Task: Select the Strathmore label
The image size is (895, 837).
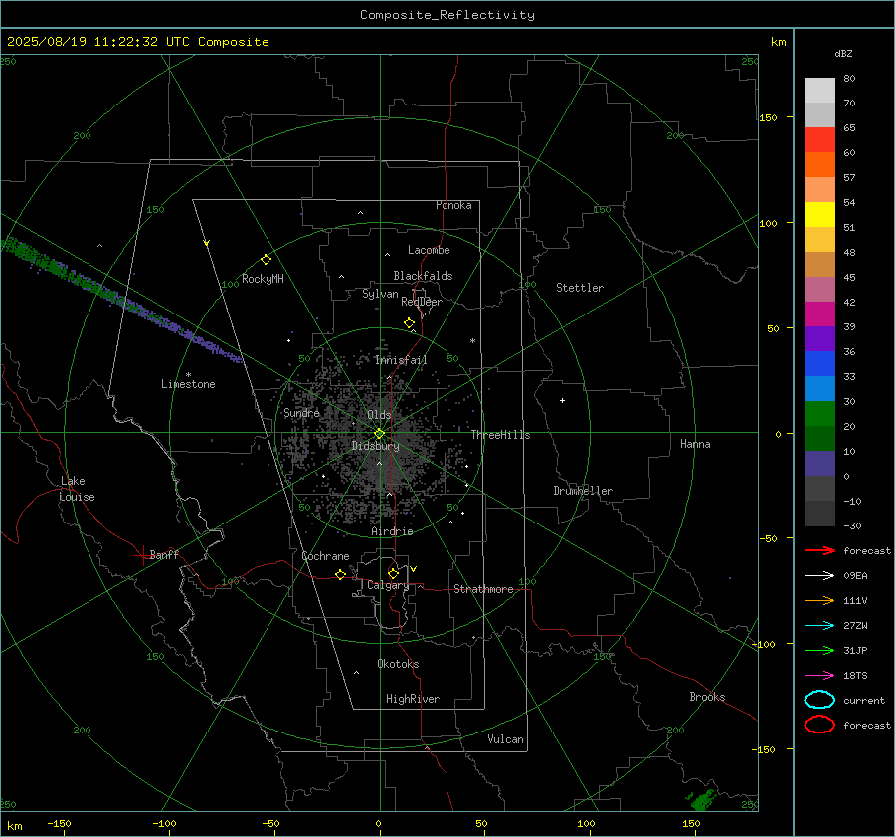Action: 483,589
